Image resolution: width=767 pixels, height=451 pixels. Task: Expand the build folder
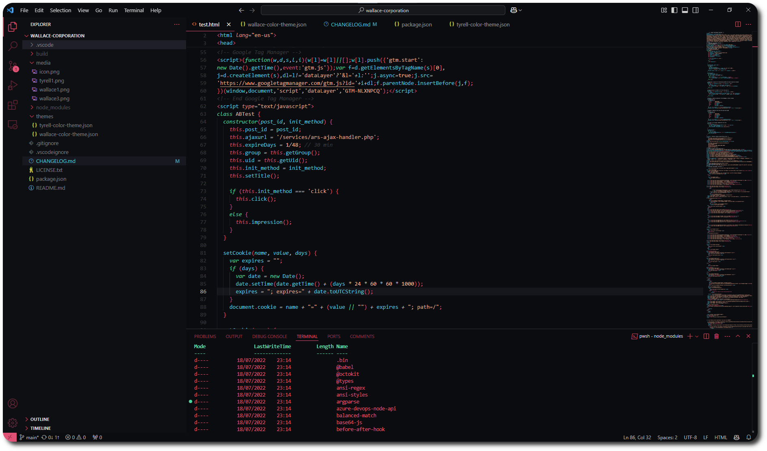104,54
